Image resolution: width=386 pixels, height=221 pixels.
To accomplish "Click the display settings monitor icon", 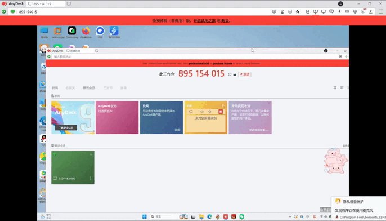I will pos(324,11).
